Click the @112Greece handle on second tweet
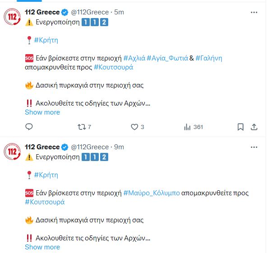Viewport: 276px width, 253px height. (90, 147)
